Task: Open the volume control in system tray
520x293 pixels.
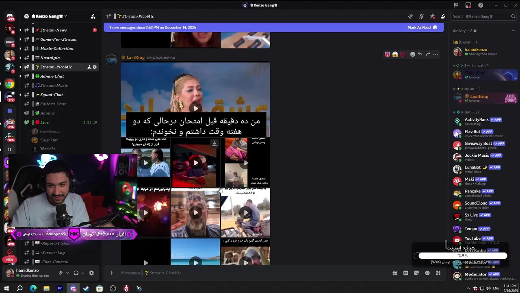Action: tap(487, 289)
